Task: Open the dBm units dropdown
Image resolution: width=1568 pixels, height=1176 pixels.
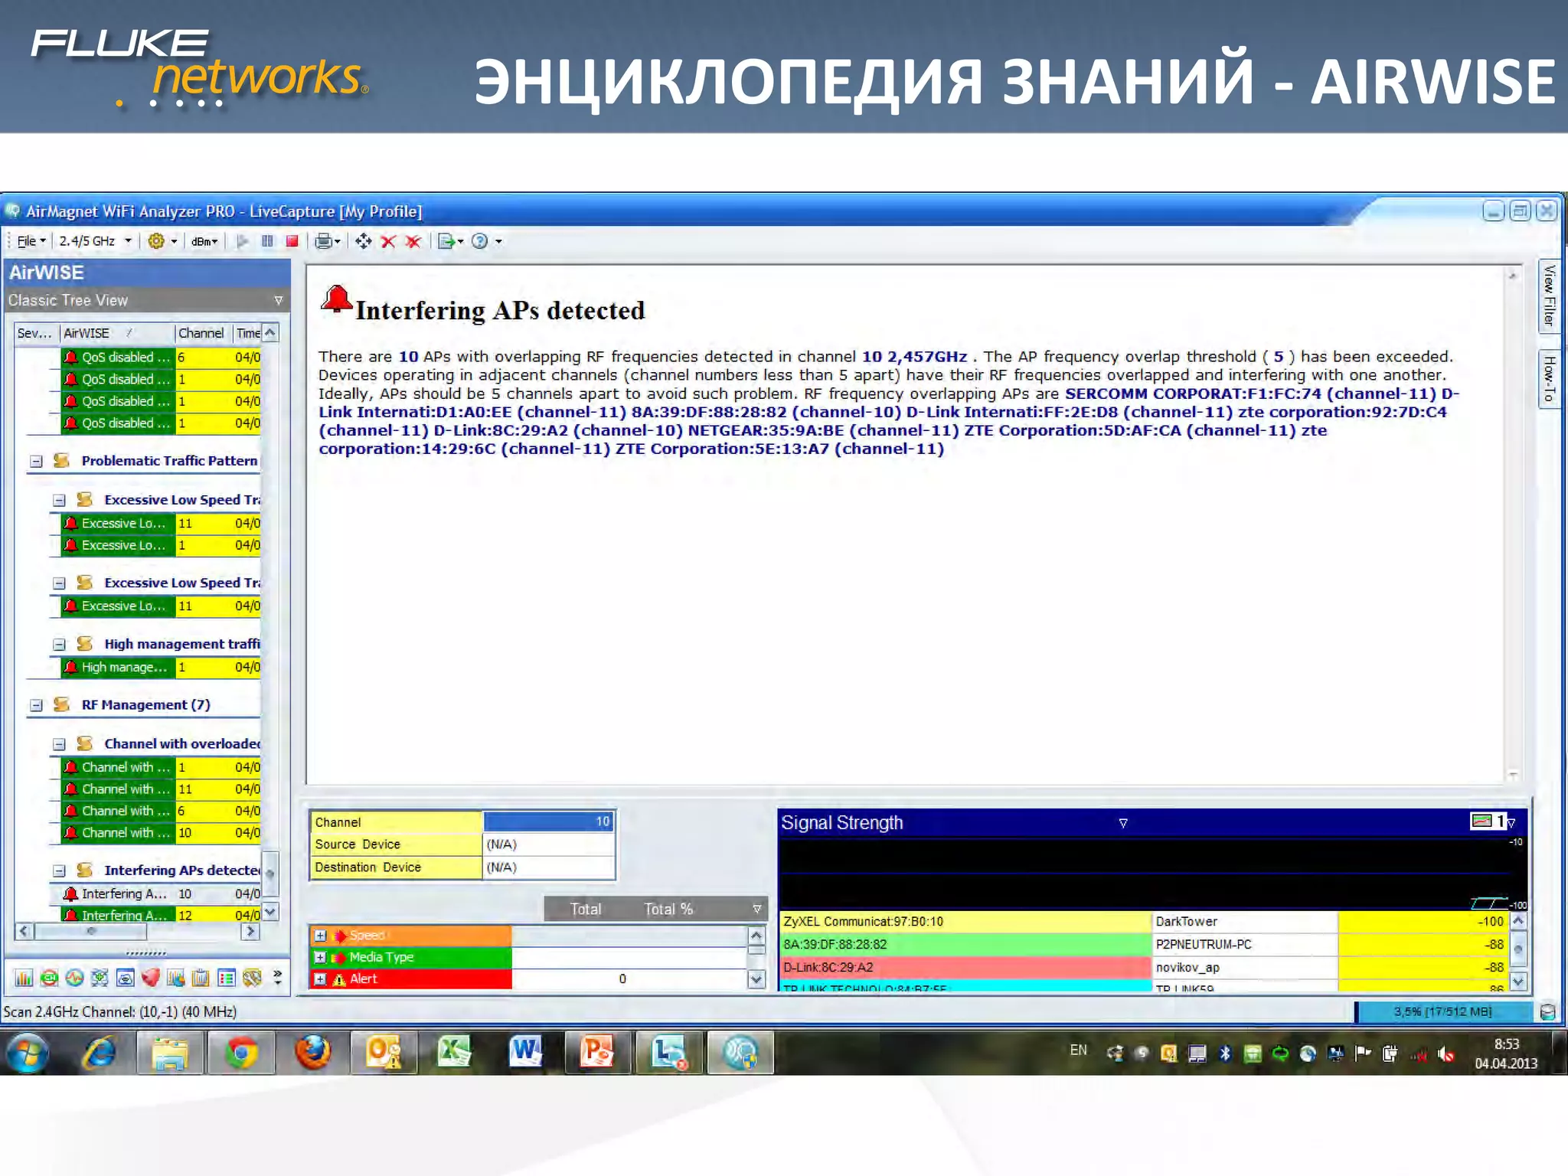Action: coord(204,241)
